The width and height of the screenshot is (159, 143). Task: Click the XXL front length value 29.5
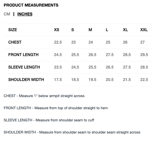click(x=144, y=55)
